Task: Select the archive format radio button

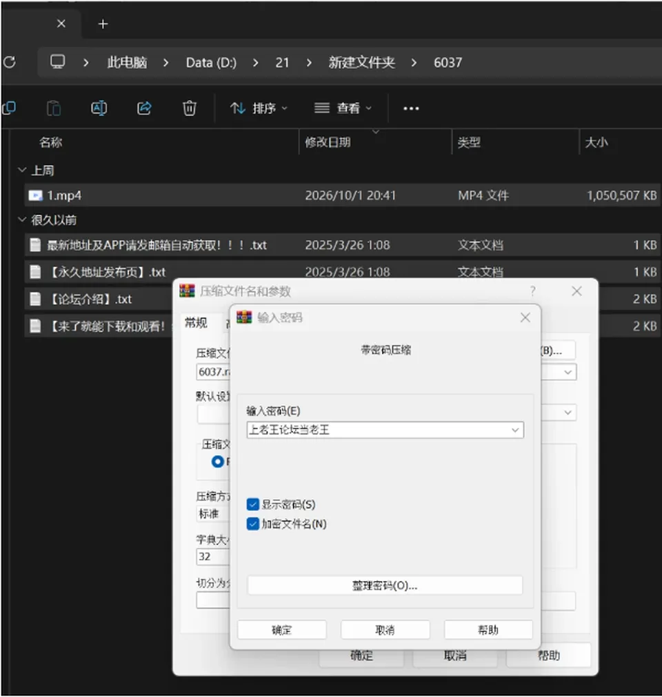Action: [x=218, y=462]
